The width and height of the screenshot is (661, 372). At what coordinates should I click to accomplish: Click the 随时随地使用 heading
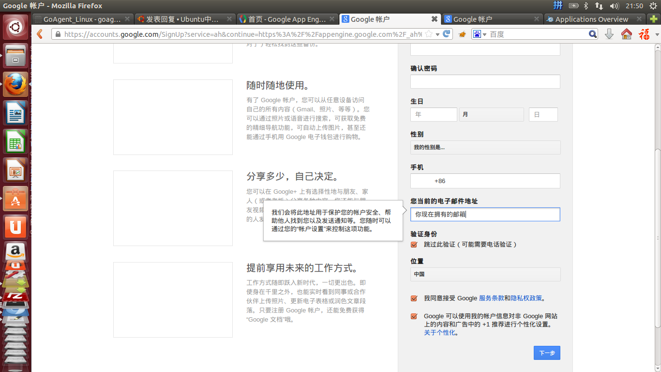point(278,85)
